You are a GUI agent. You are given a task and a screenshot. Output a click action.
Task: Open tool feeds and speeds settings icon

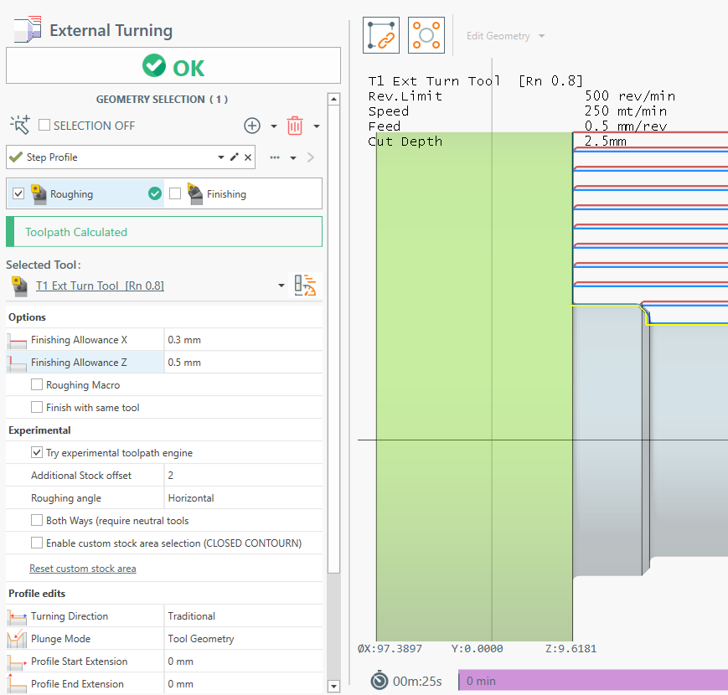306,286
